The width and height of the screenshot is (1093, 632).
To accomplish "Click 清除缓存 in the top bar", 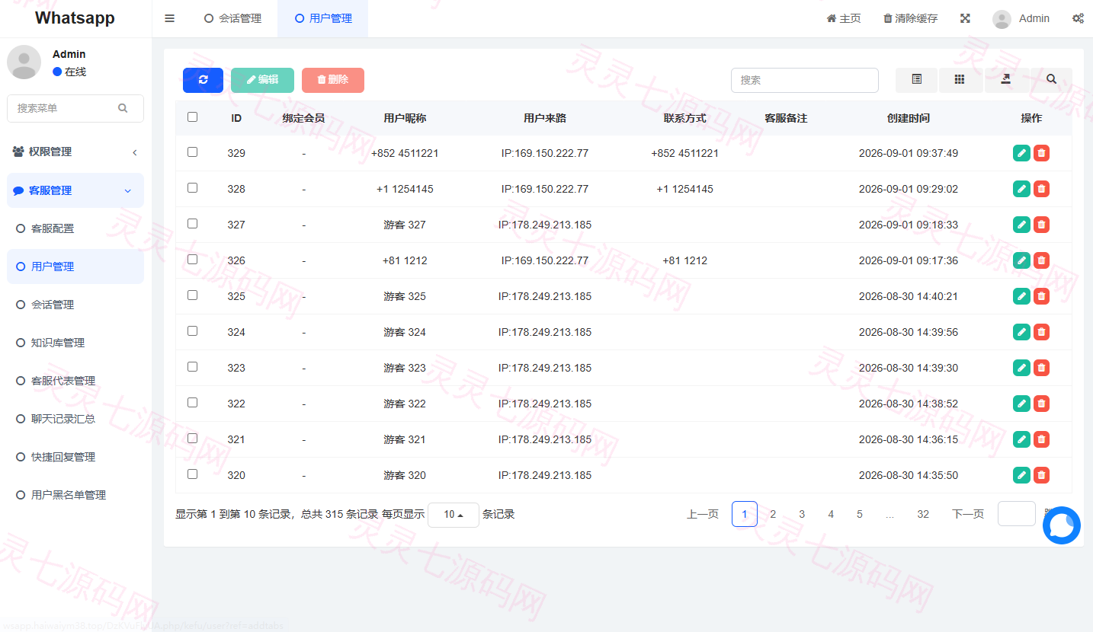I will (x=910, y=18).
